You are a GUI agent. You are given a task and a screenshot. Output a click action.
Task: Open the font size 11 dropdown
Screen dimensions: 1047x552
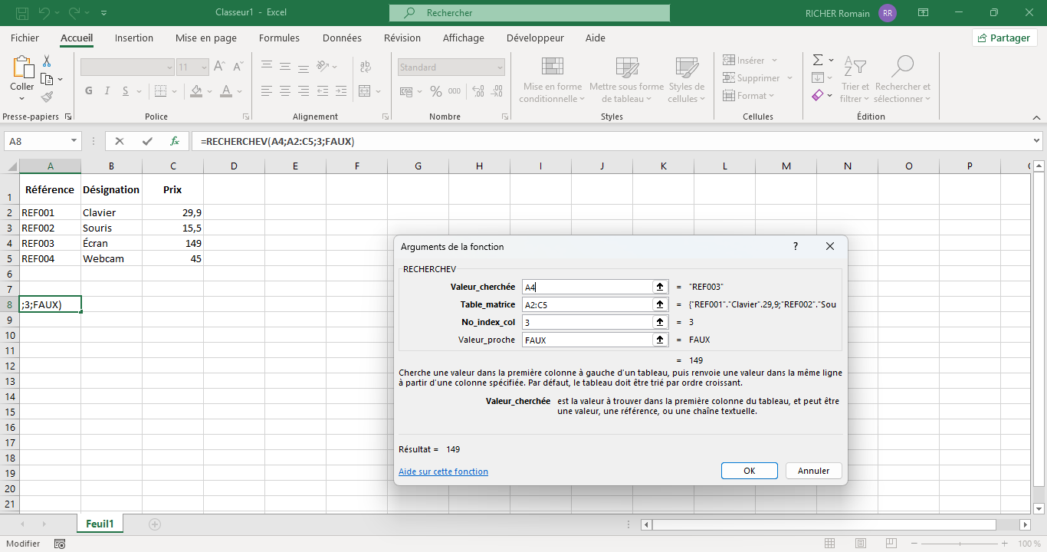pos(203,67)
